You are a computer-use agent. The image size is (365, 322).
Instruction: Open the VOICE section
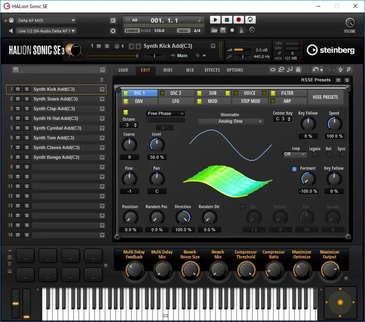coord(250,93)
